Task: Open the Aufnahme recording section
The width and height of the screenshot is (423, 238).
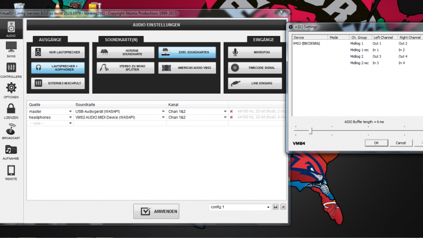Action: pos(11,152)
